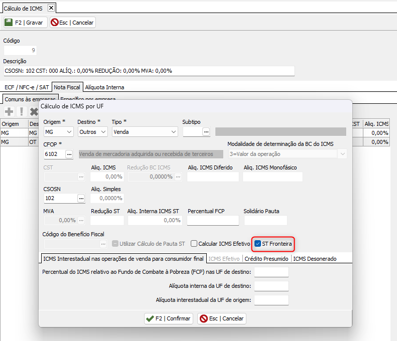Uncheck the ST Fronteira checkbox
This screenshot has height=341, width=397.
[258, 244]
